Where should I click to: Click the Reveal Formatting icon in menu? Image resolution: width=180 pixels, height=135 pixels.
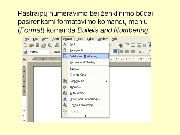pos(65,105)
